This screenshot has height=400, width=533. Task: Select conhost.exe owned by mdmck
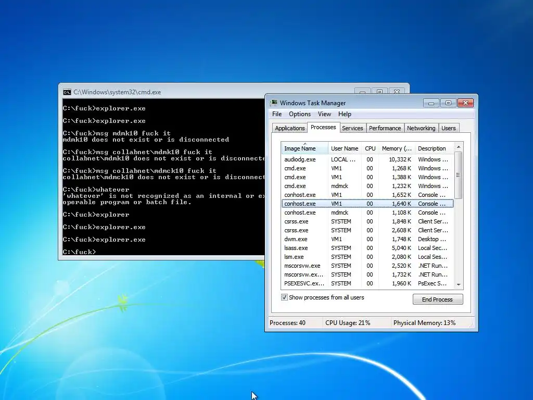(x=367, y=213)
